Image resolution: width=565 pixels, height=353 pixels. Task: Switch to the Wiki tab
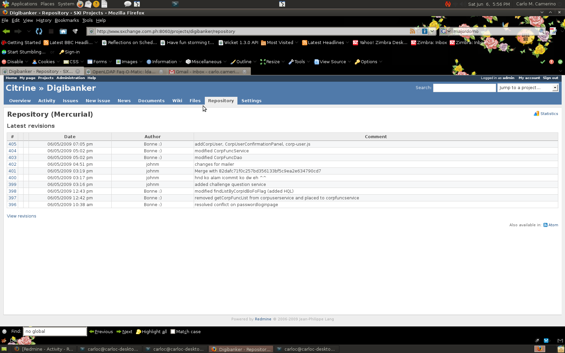(177, 101)
